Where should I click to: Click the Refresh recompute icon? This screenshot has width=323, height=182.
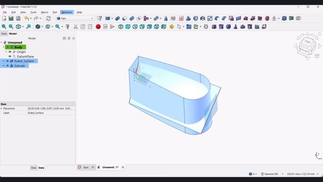click(48, 18)
